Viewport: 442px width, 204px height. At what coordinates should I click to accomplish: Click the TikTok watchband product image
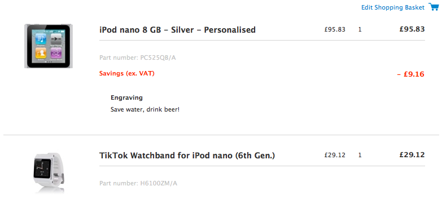click(48, 172)
